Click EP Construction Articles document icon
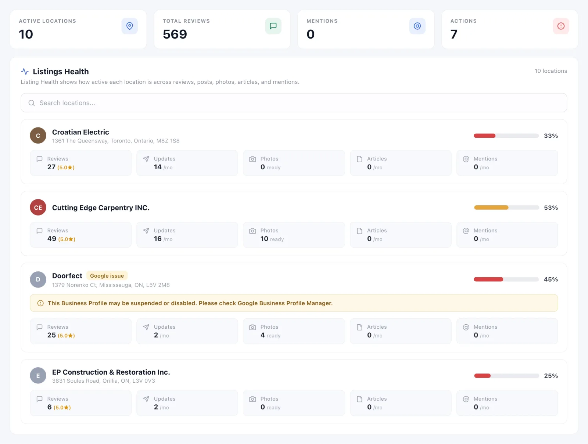The height and width of the screenshot is (444, 588). tap(360, 399)
